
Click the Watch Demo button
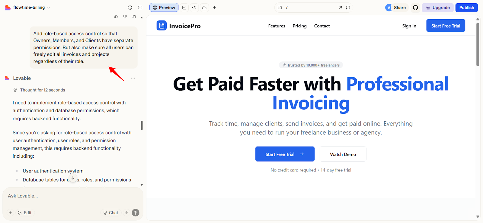343,154
